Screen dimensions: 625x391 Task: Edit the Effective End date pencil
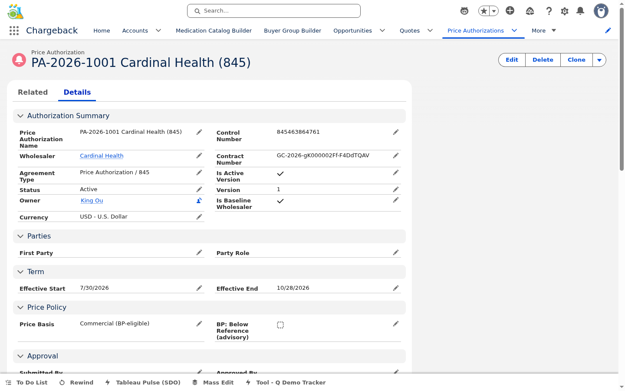[x=396, y=288]
